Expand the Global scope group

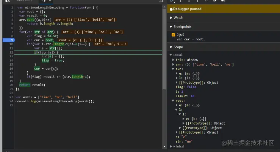(171, 146)
